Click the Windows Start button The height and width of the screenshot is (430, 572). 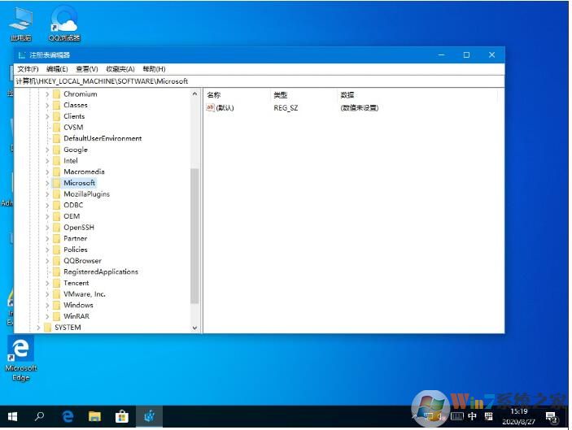pyautogui.click(x=12, y=416)
